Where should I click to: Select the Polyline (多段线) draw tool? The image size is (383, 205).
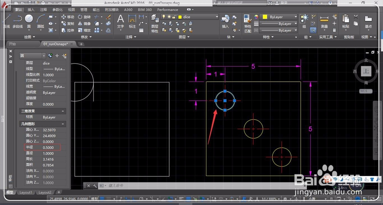[18, 21]
